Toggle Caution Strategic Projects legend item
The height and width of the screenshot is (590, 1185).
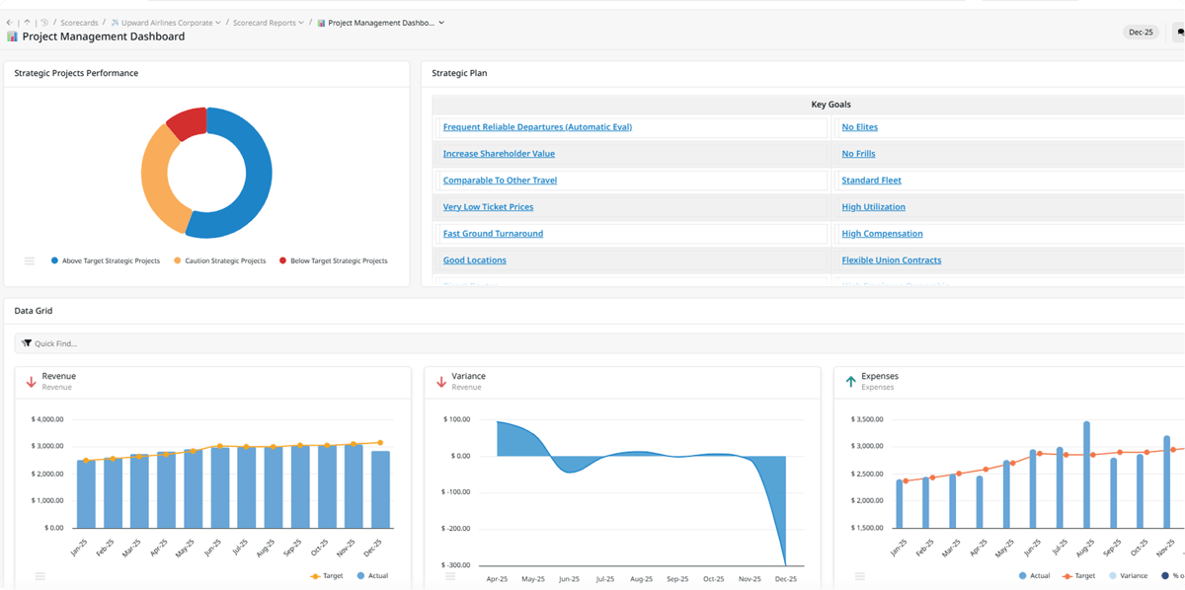219,261
